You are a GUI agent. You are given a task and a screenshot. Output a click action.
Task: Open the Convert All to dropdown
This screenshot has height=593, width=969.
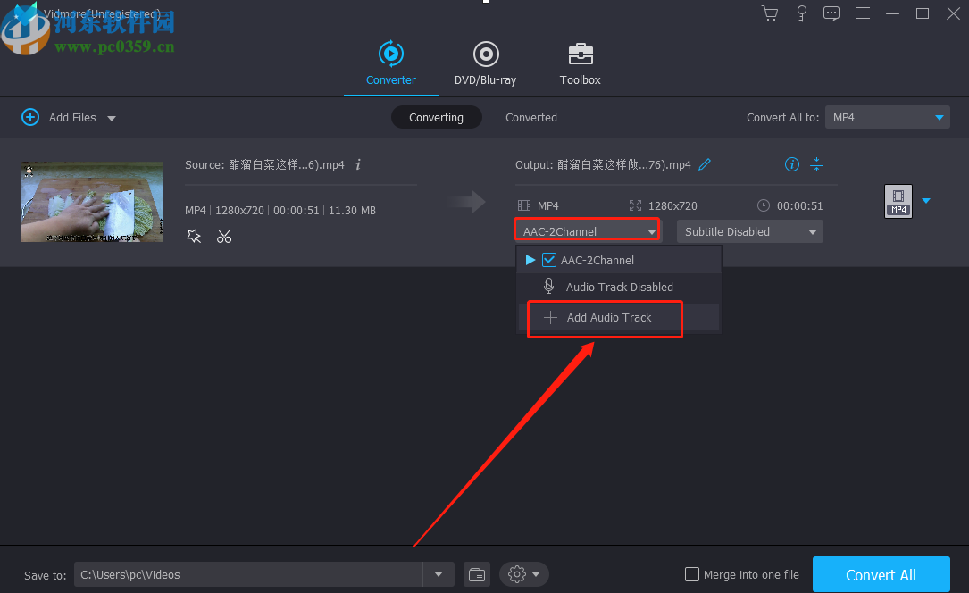(x=887, y=116)
